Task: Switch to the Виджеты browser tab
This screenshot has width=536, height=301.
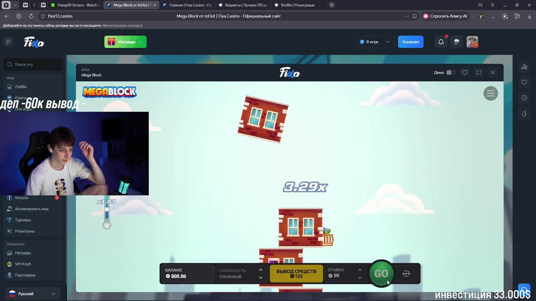Action: tap(243, 5)
